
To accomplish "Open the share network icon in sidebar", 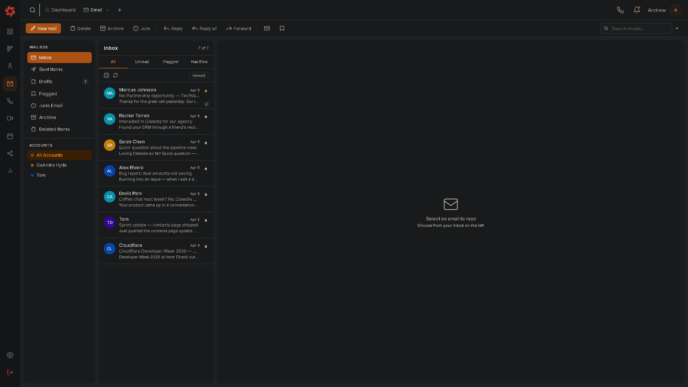I will tap(10, 153).
